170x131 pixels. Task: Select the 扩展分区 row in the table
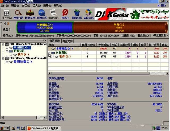(108, 53)
